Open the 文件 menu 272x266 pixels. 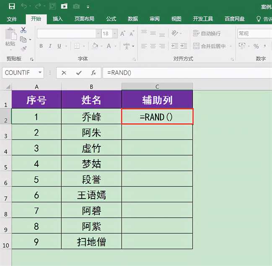pyautogui.click(x=12, y=19)
